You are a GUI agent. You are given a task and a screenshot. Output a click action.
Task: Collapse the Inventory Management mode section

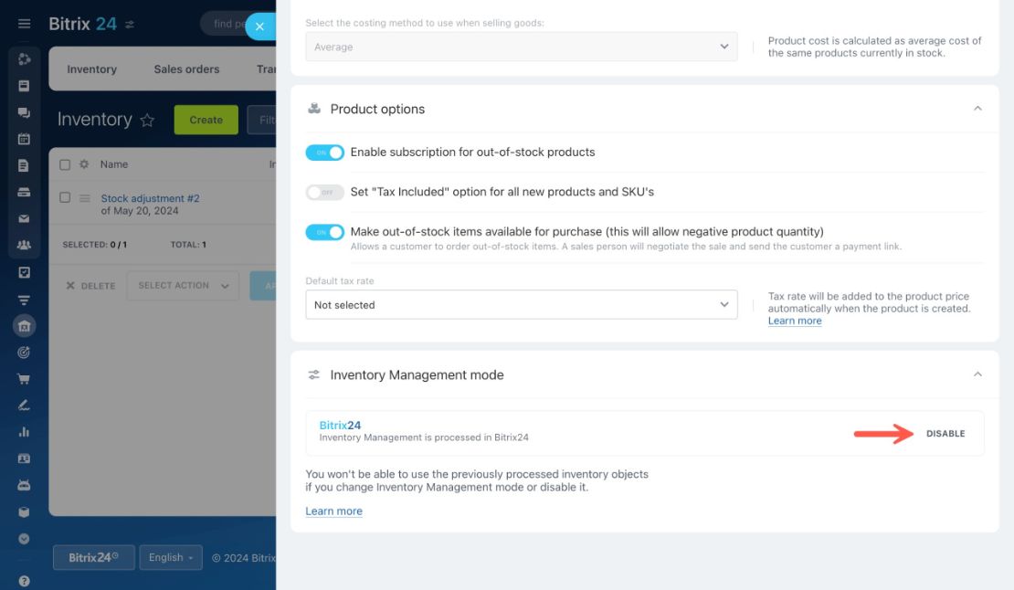977,374
